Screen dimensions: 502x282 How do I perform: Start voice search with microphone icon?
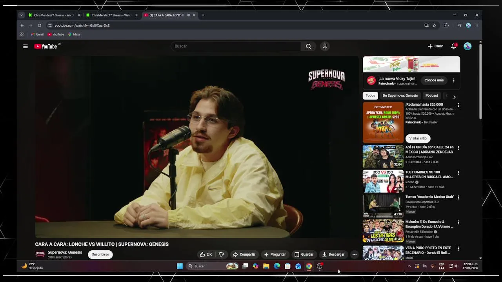[x=325, y=46]
